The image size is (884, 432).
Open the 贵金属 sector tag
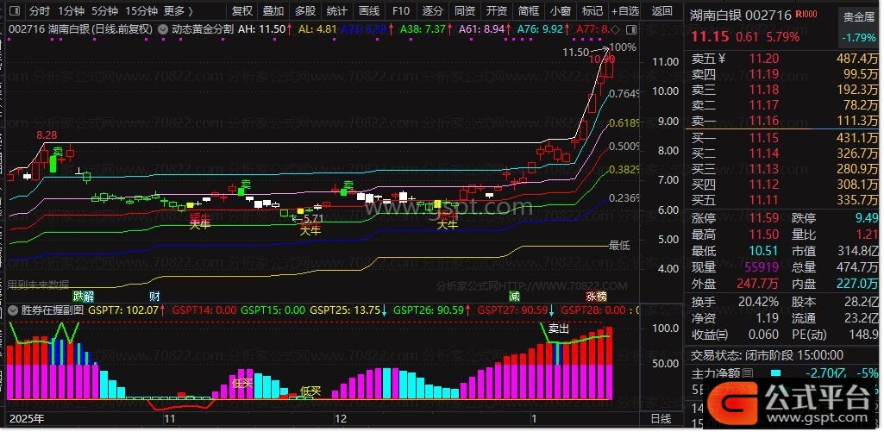coord(858,16)
